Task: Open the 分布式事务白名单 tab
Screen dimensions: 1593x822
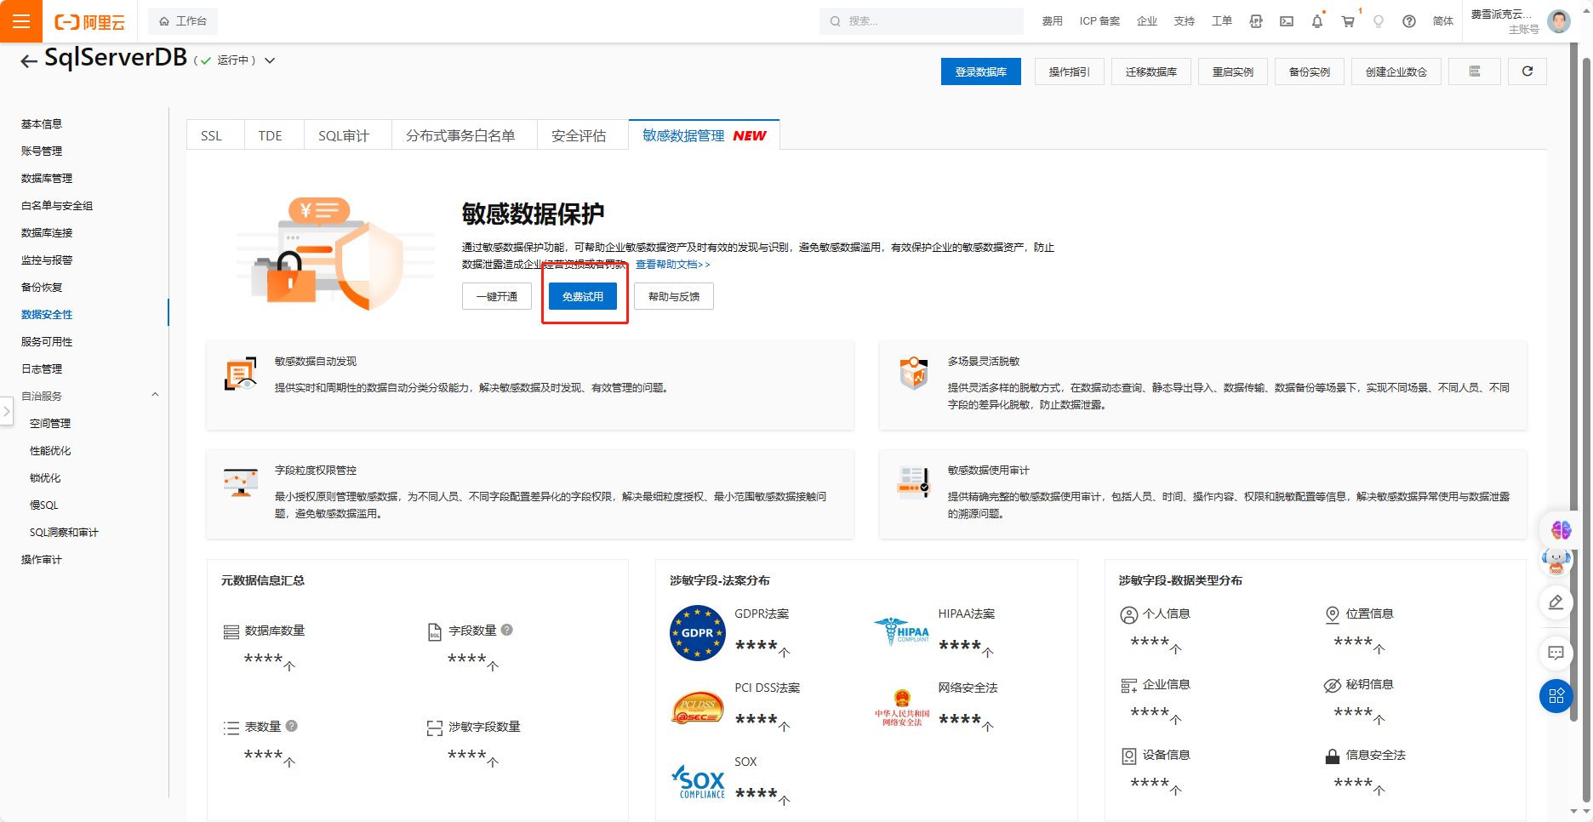Action: (x=460, y=135)
